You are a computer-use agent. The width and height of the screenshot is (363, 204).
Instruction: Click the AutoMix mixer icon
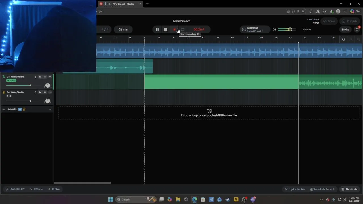(4, 109)
